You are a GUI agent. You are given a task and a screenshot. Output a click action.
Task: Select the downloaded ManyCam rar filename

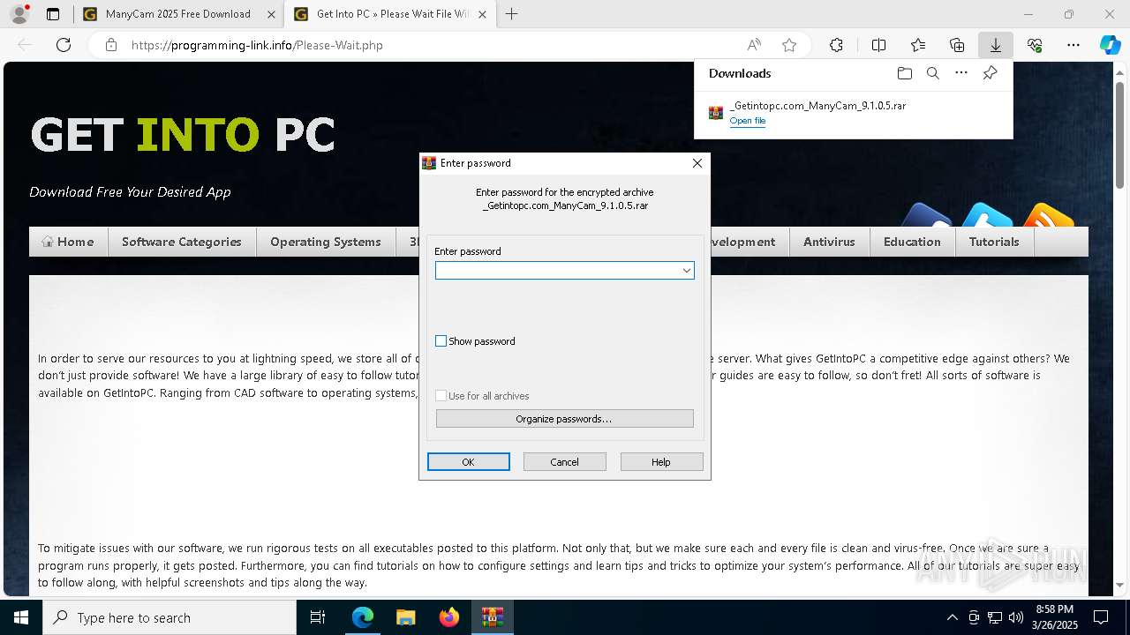(x=817, y=106)
